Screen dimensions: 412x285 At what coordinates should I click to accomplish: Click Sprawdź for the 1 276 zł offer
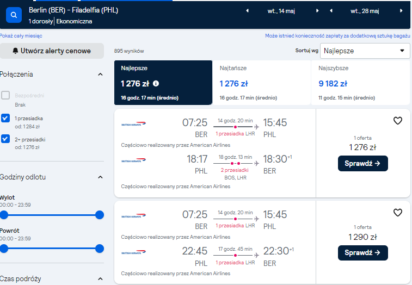pyautogui.click(x=362, y=163)
